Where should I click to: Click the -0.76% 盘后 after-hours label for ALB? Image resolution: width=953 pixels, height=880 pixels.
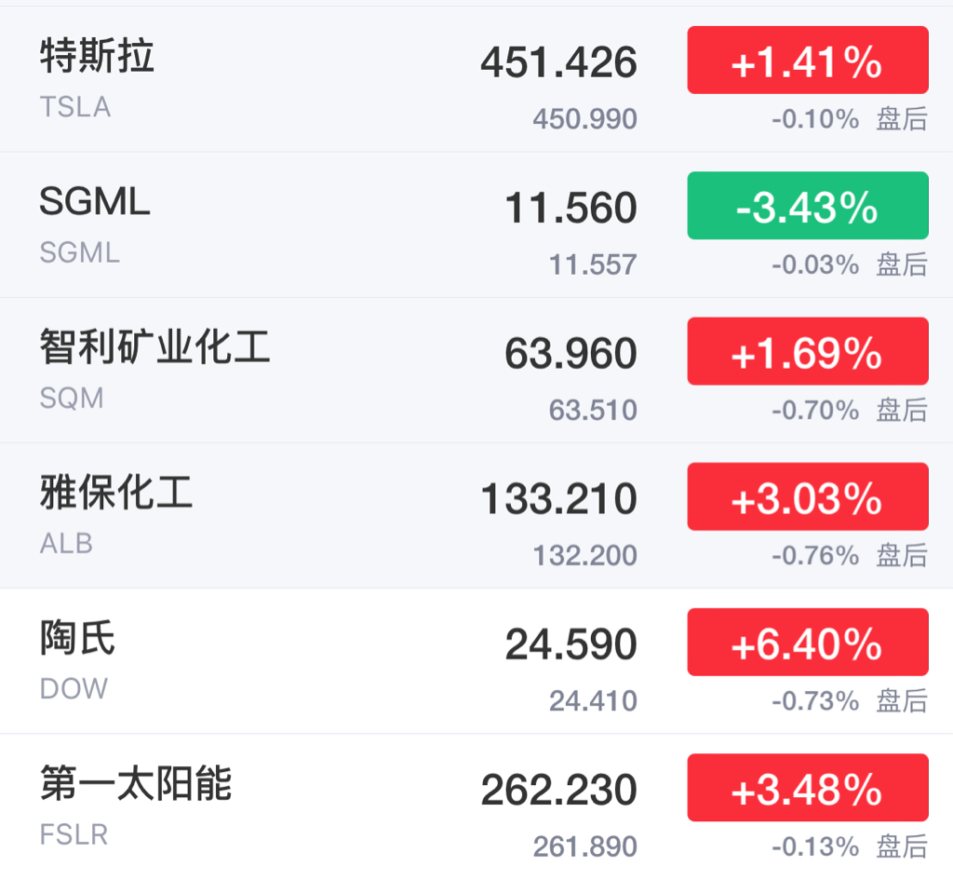pos(850,555)
